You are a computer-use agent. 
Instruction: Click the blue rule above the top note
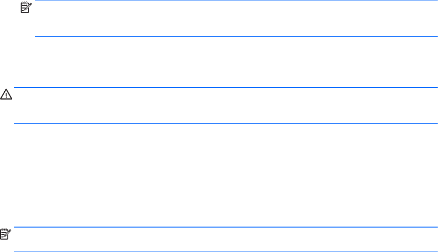point(236,0)
